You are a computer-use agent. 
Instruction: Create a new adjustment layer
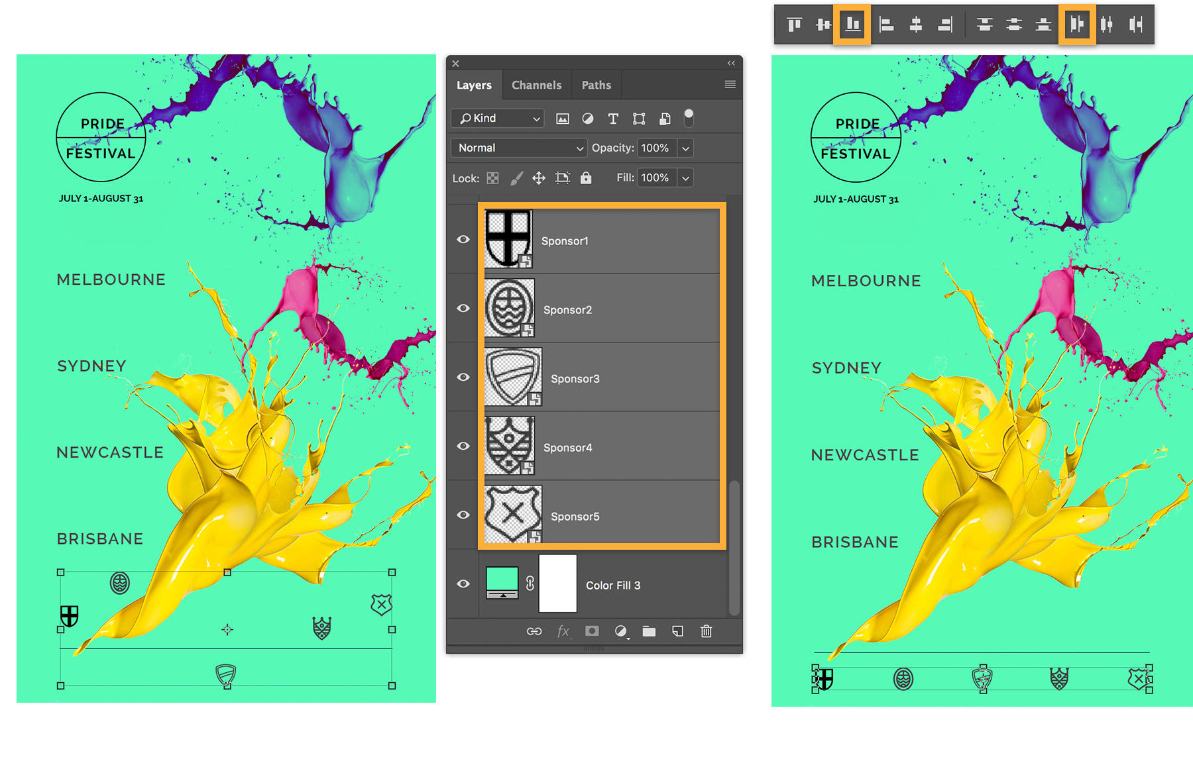tap(620, 631)
